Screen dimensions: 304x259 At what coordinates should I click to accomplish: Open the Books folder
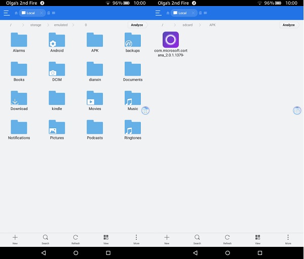coord(19,71)
